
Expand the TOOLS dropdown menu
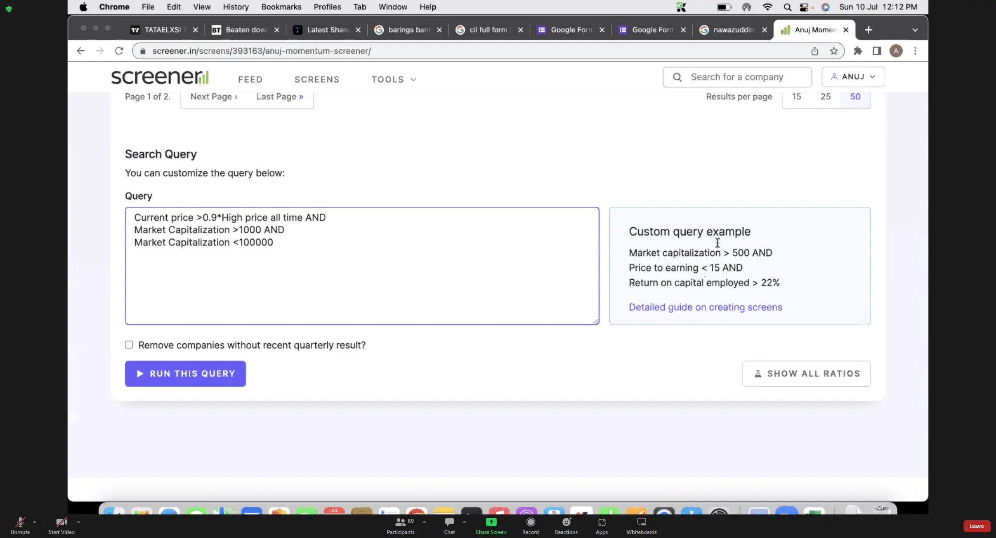pyautogui.click(x=394, y=79)
